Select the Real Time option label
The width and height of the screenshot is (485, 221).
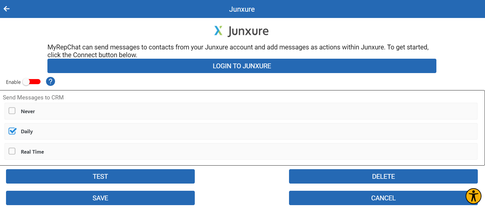point(32,152)
